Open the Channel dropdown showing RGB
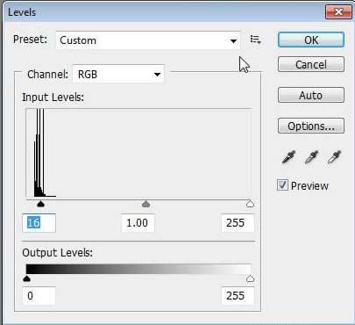The width and height of the screenshot is (355, 325). coord(118,74)
